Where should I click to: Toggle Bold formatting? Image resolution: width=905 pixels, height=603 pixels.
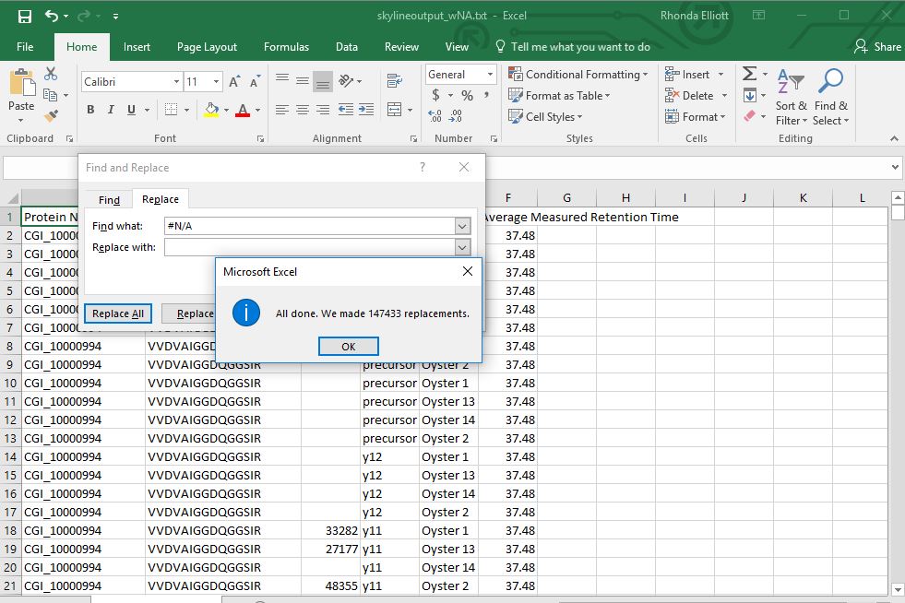point(90,110)
